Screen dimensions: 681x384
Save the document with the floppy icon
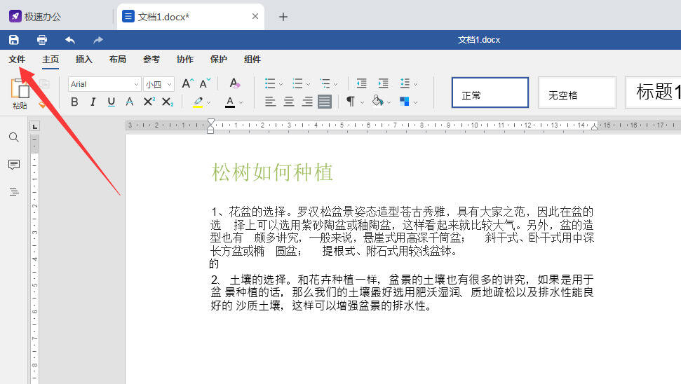coord(14,40)
